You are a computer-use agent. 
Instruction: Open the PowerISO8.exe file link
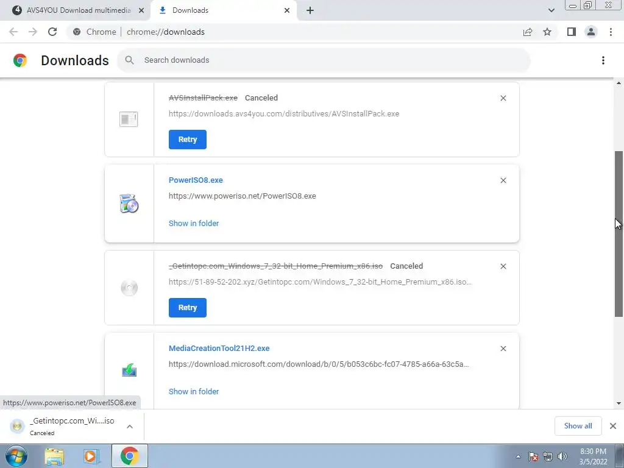[196, 180]
